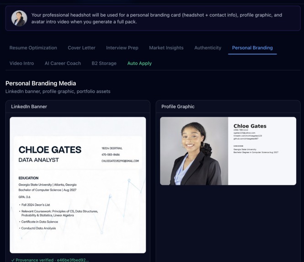The width and height of the screenshot is (304, 262).
Task: Click the LinkedIn Banner card title
Action: [x=29, y=107]
